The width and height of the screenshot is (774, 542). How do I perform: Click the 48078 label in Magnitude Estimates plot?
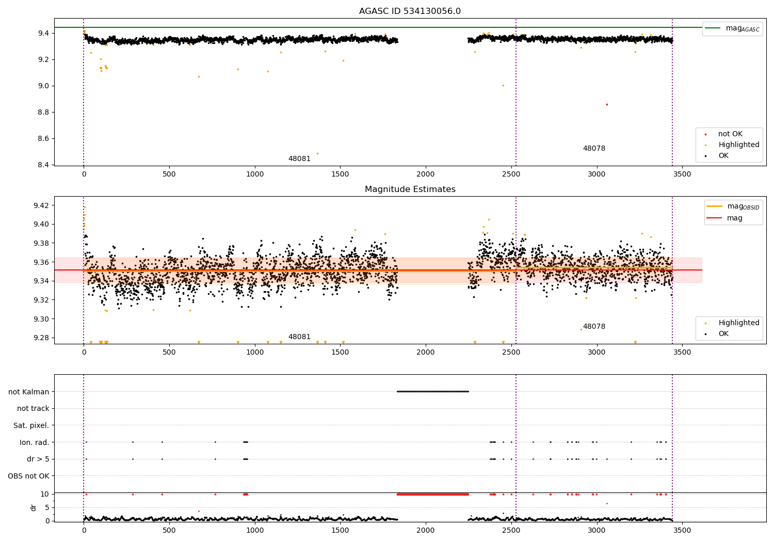pos(594,327)
